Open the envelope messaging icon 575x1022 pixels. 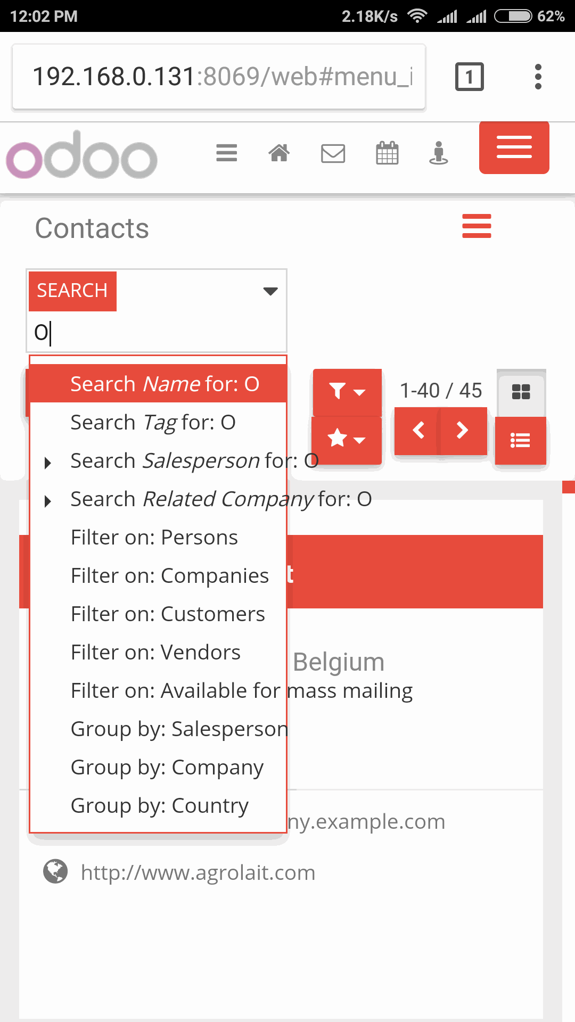(333, 154)
